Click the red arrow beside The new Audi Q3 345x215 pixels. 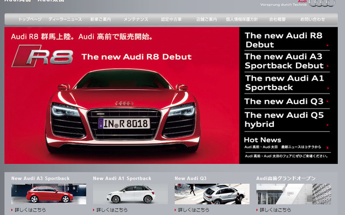328,102
